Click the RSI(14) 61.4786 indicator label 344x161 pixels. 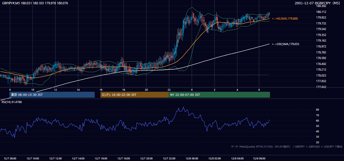[12, 102]
